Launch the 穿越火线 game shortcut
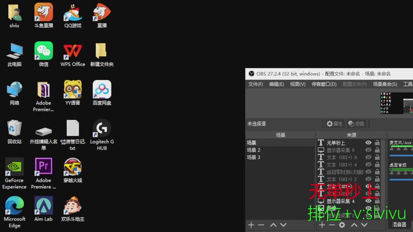 pyautogui.click(x=73, y=170)
